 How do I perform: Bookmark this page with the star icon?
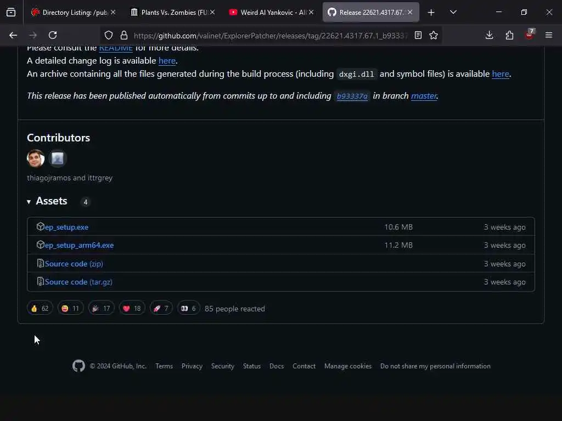point(434,35)
